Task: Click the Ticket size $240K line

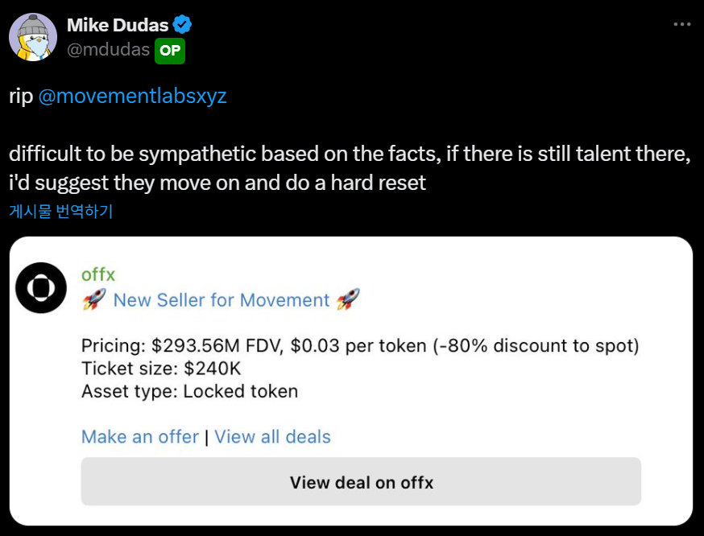Action: pyautogui.click(x=161, y=369)
